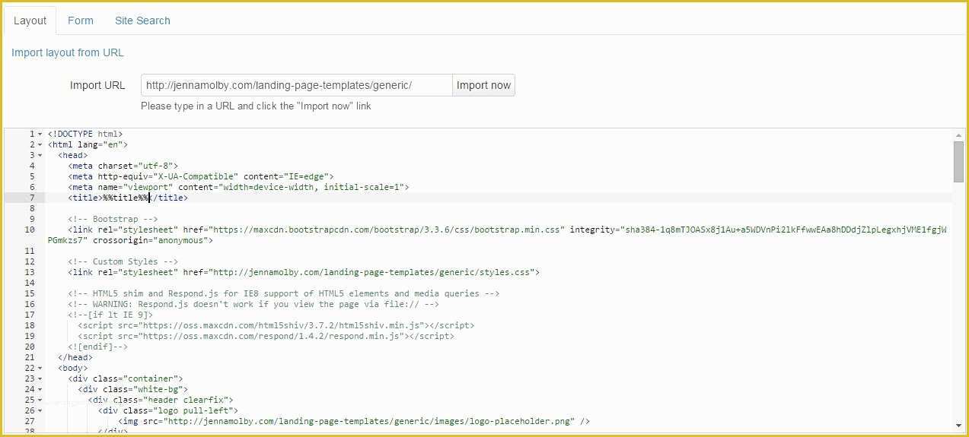Viewport: 969px width, 437px height.
Task: Click the code editor vertical scrollbar thumb
Action: pyautogui.click(x=958, y=161)
